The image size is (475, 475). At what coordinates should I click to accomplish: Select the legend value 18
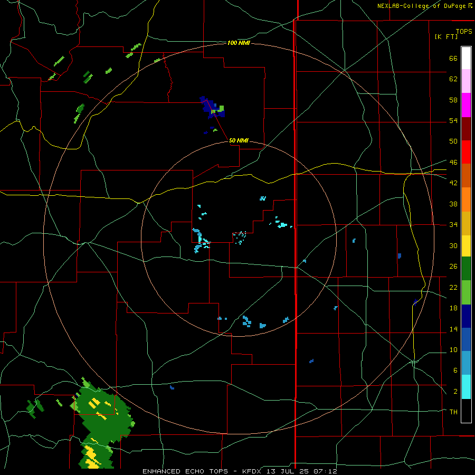tap(453, 308)
